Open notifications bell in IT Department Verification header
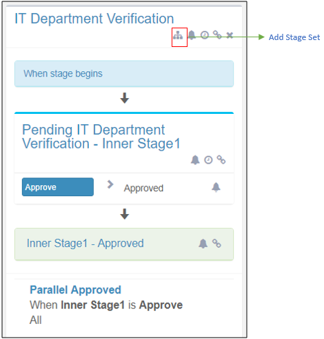The width and height of the screenshot is (324, 339). click(192, 35)
